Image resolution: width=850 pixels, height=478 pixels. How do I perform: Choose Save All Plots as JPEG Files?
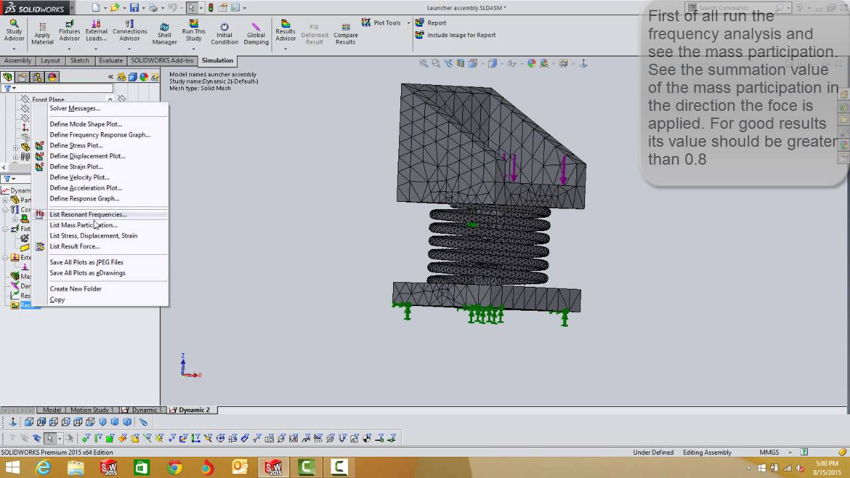(x=86, y=262)
